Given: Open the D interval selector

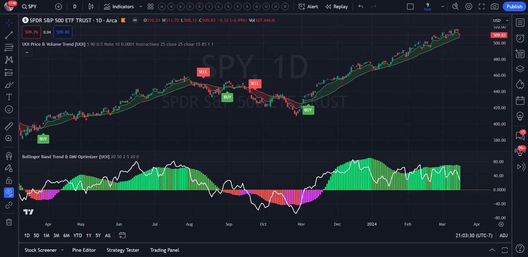Looking at the screenshot, I should (x=75, y=7).
